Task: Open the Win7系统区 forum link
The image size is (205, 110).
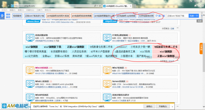Action: click(x=118, y=68)
